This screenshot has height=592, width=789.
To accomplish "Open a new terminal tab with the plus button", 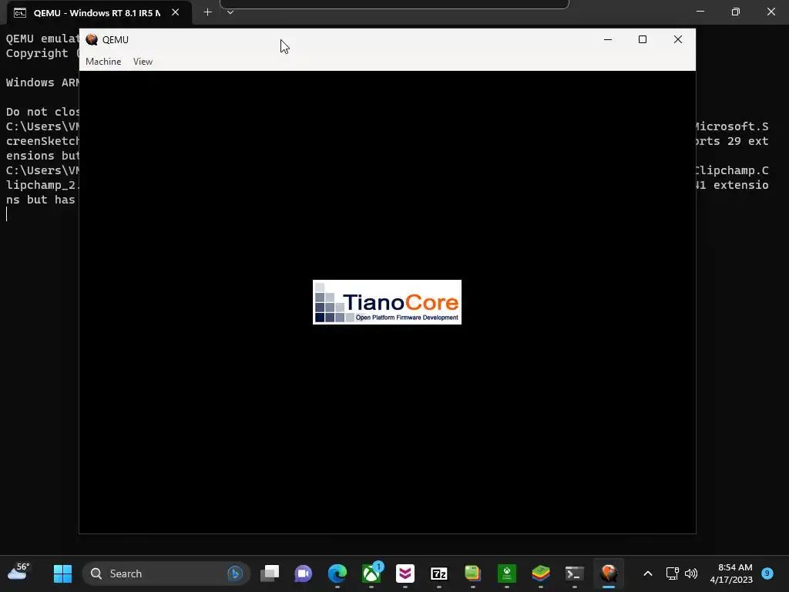I will [207, 12].
